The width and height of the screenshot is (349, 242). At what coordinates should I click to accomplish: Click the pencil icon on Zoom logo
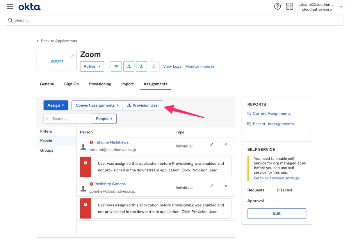(73, 55)
